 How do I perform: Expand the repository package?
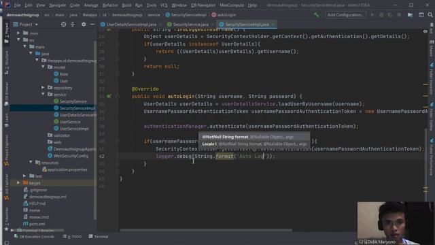(43, 88)
